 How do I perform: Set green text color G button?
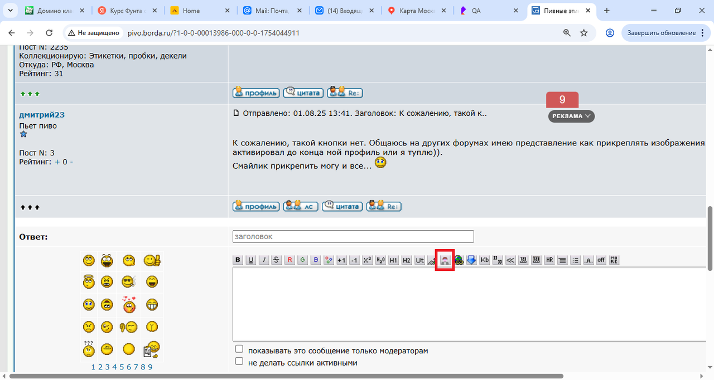tap(302, 260)
